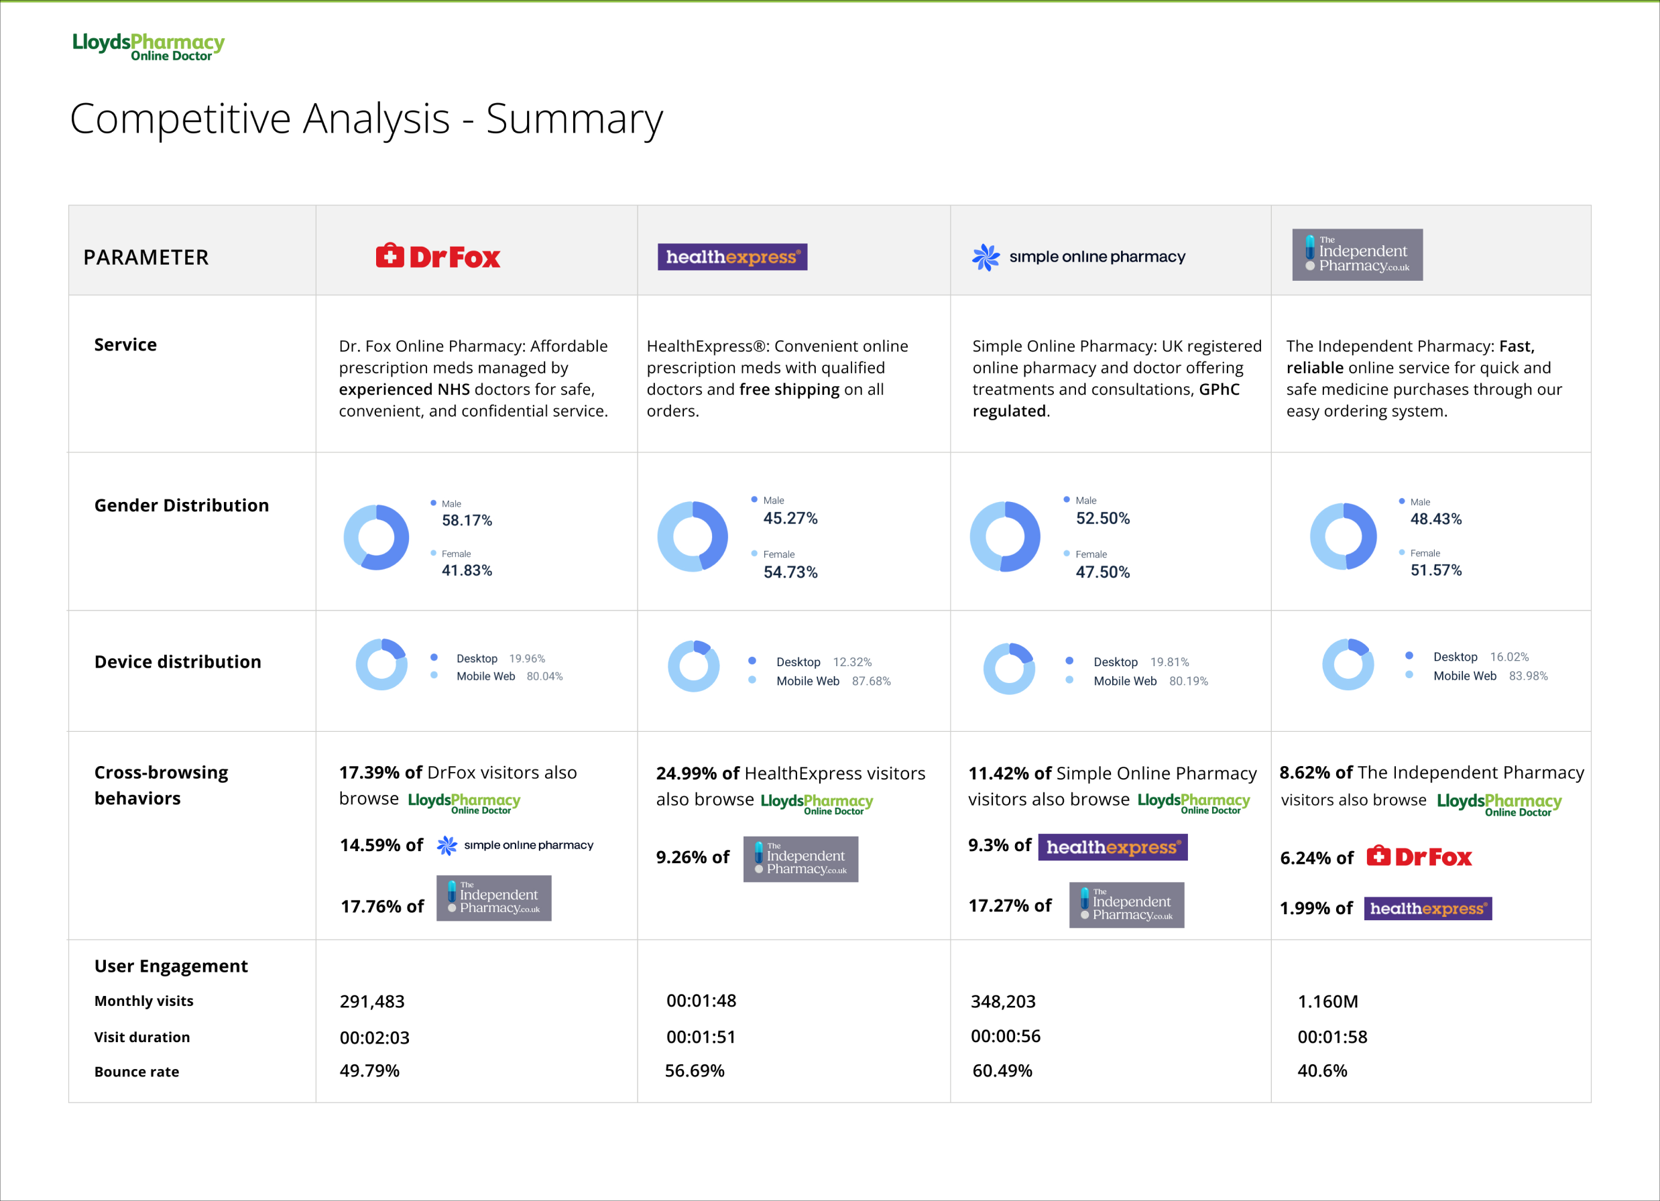The height and width of the screenshot is (1201, 1660).
Task: Click the DrFox gender distribution donut chart
Action: [376, 538]
